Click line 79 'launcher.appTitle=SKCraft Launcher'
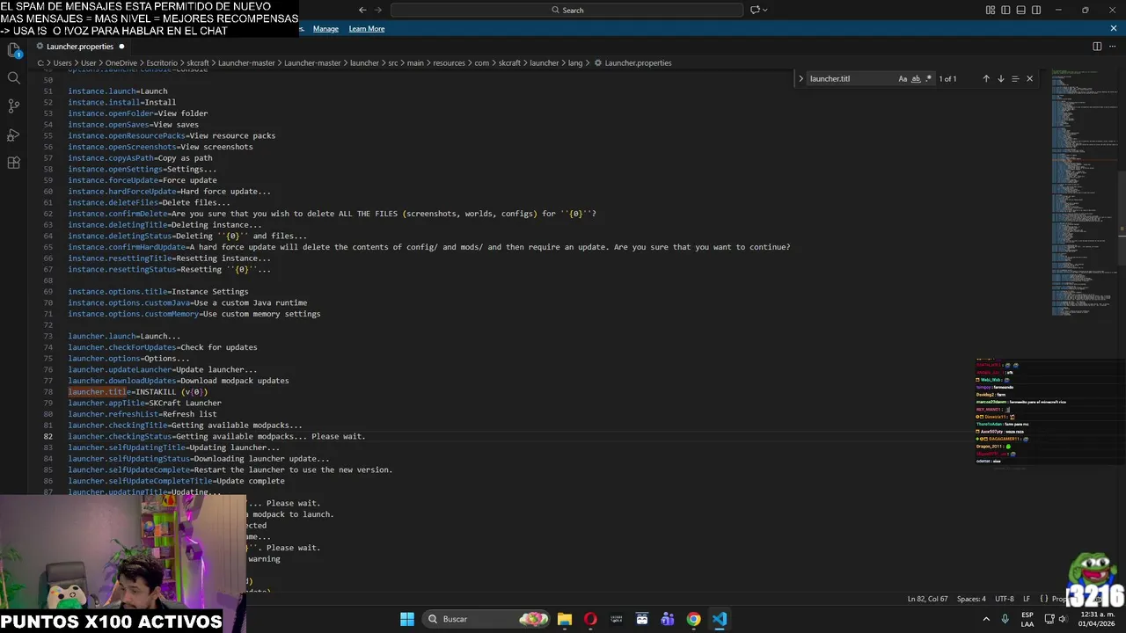 pos(144,403)
